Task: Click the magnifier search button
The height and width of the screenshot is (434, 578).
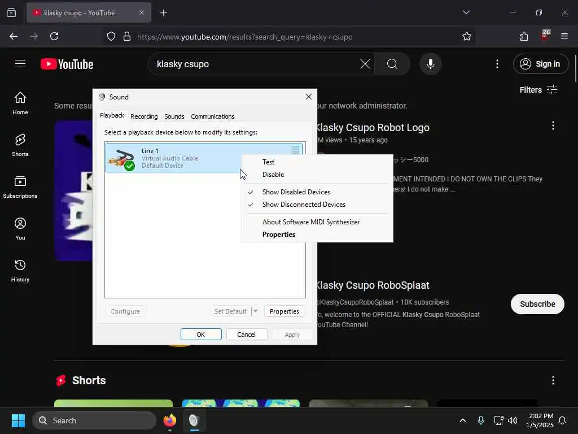Action: click(x=392, y=64)
